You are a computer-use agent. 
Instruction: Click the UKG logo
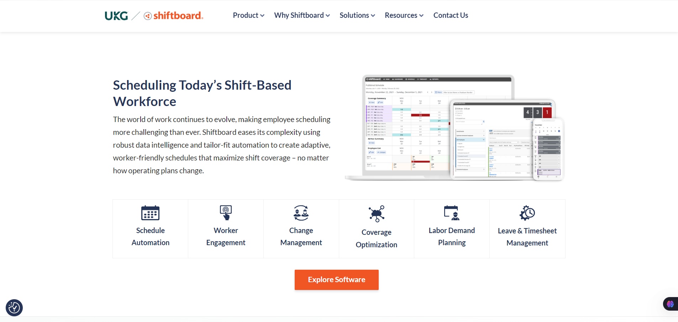pyautogui.click(x=116, y=16)
